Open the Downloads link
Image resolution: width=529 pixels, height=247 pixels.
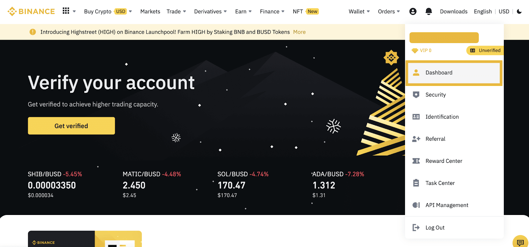(454, 11)
